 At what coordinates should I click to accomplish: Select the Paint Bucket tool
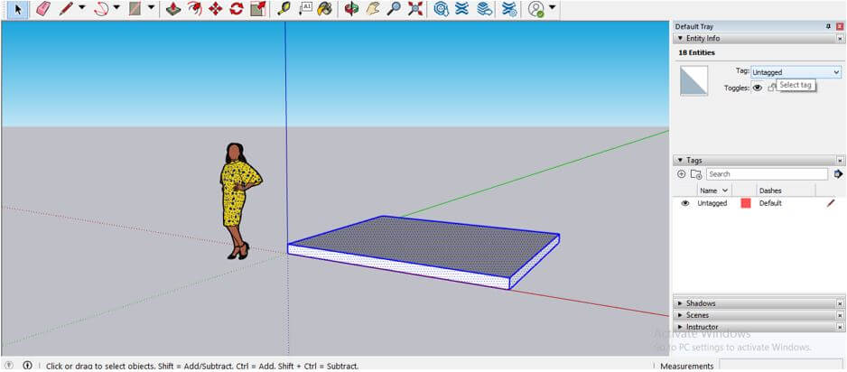[x=325, y=9]
